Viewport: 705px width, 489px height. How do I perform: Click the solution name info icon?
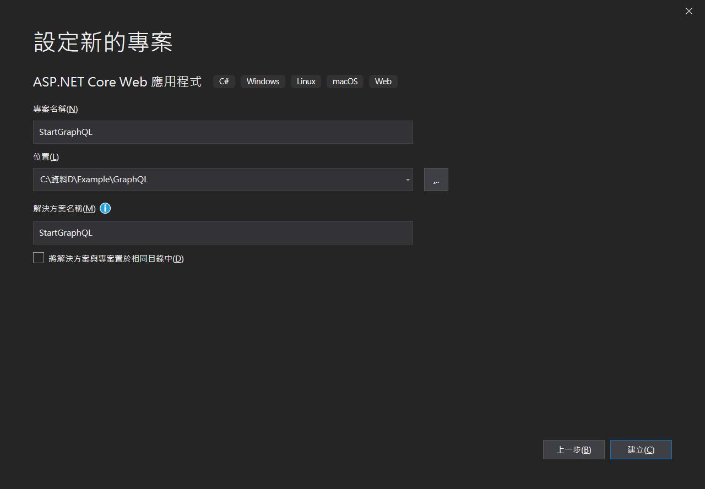105,208
